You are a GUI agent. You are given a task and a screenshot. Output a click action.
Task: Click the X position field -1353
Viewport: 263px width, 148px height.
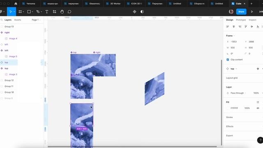234,42
